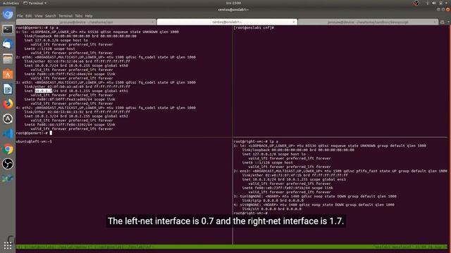The height and width of the screenshot is (253, 451).
Task: Launch LibreOffice Writer from the dock
Action: tap(8, 89)
